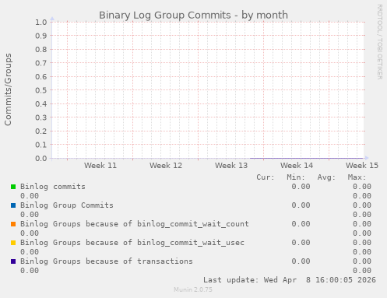
Task: Click the 0.5 y-axis tick value
Action: (41, 90)
